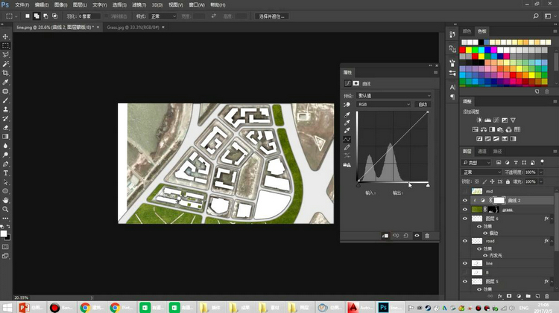The width and height of the screenshot is (559, 313).
Task: Open the RGB channel dropdown
Action: pos(384,104)
